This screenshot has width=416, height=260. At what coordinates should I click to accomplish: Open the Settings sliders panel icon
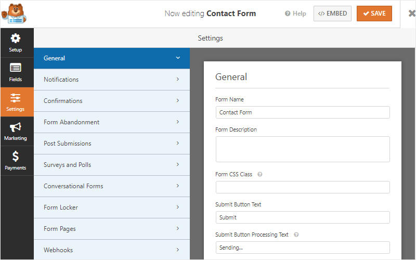tap(16, 98)
